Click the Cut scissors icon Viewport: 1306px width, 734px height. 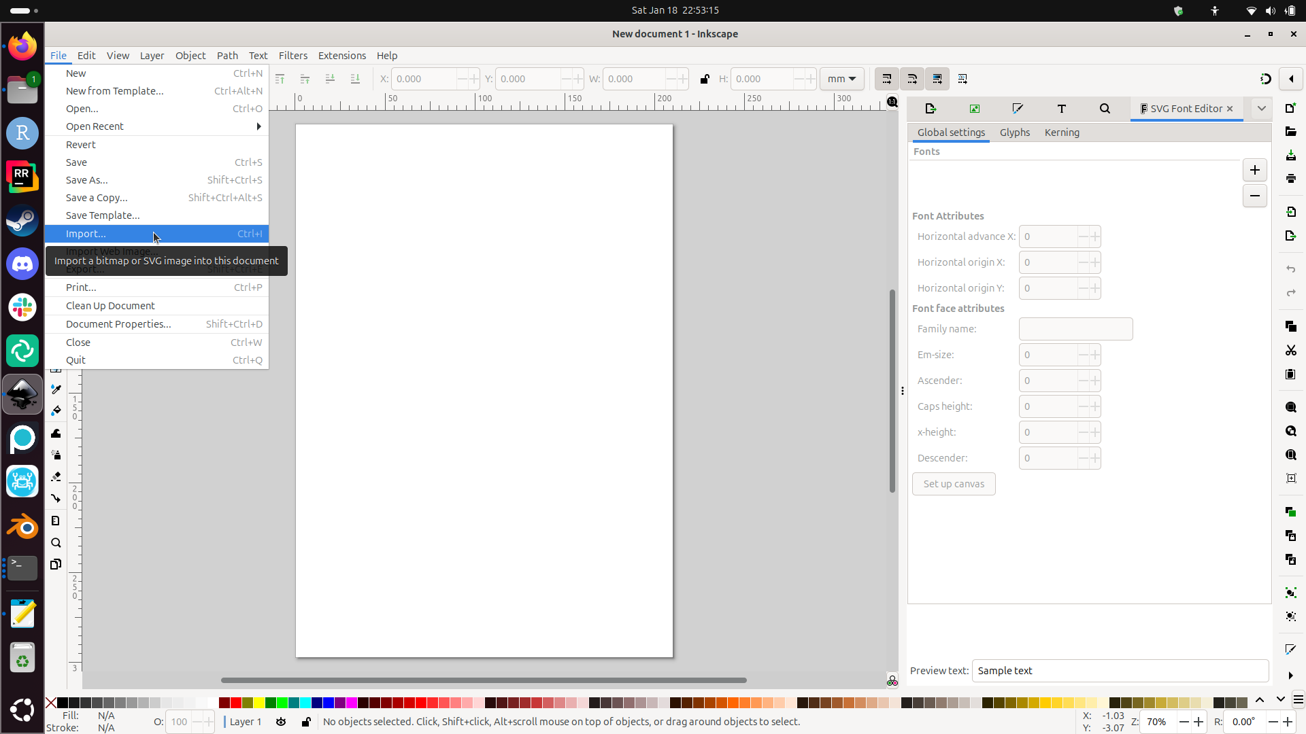(x=1290, y=351)
